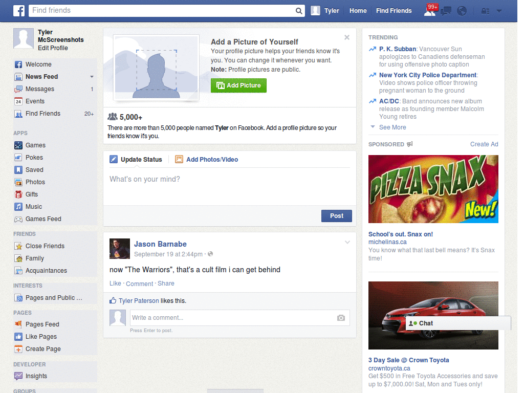Screen dimensions: 524x393
Task: Open New York City Police Department topic
Action: 428,75
